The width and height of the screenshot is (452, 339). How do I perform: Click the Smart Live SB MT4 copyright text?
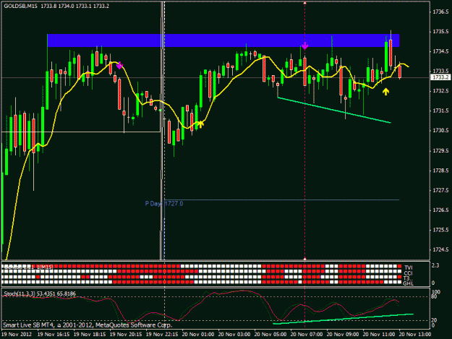click(x=88, y=325)
